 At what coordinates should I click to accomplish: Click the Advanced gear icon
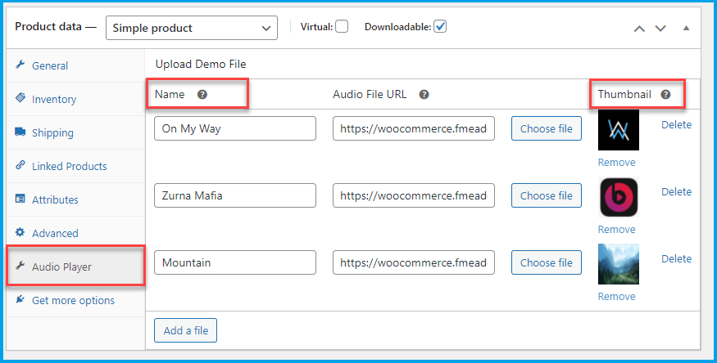[x=20, y=232]
